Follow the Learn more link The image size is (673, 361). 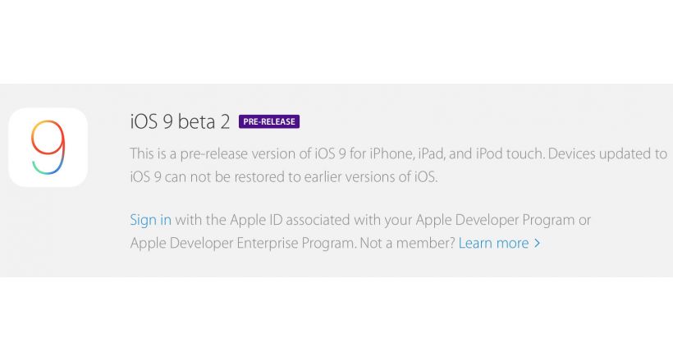coord(493,243)
